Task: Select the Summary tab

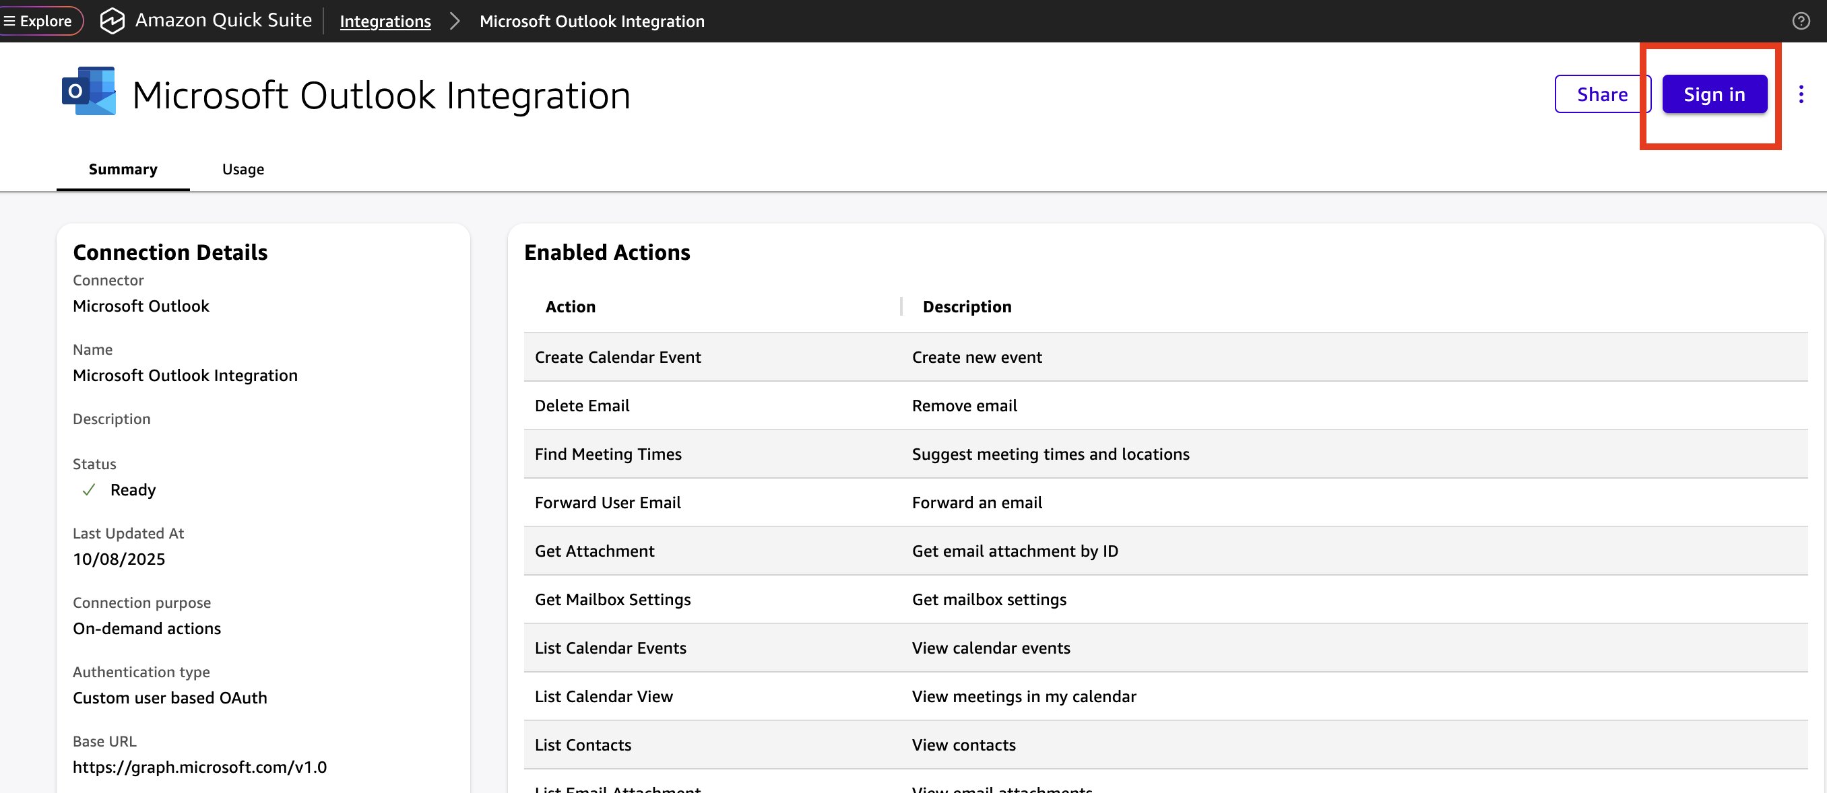Action: coord(123,170)
